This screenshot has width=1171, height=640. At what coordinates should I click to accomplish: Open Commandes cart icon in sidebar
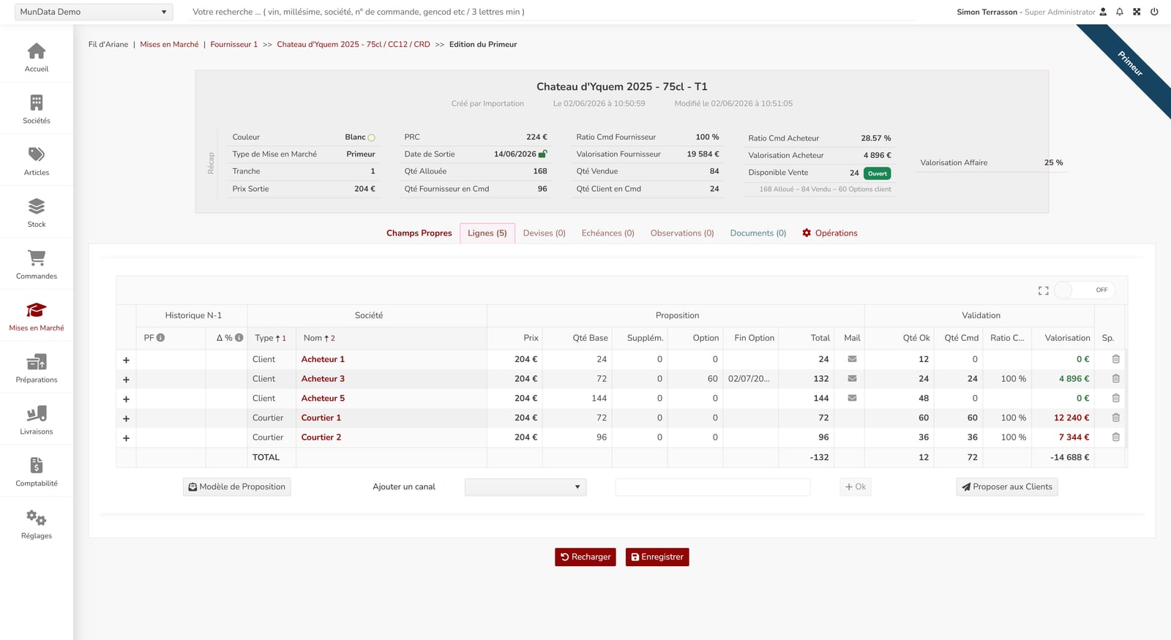37,257
